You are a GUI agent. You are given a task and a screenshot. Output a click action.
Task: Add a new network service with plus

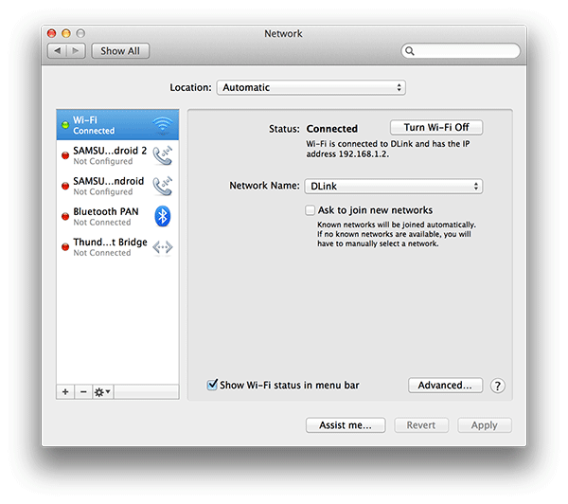65,392
